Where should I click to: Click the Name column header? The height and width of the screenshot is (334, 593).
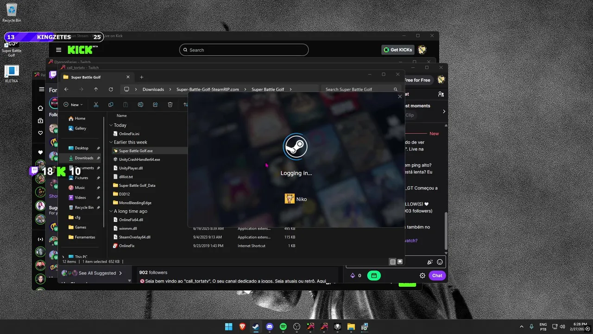point(122,116)
